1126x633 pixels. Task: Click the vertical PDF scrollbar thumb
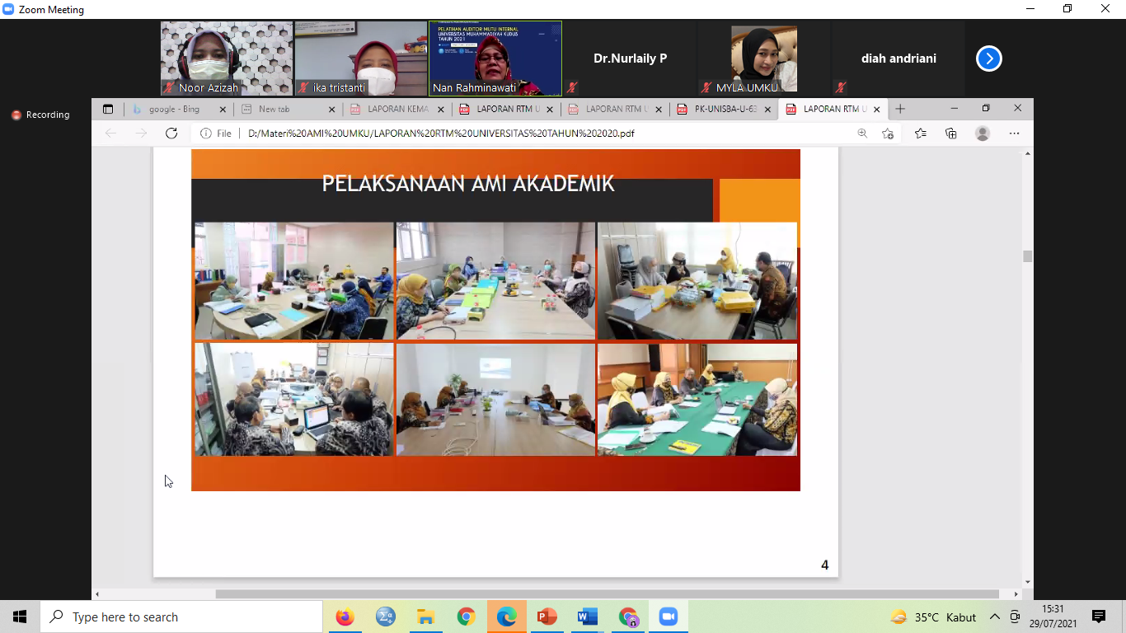tap(1027, 256)
